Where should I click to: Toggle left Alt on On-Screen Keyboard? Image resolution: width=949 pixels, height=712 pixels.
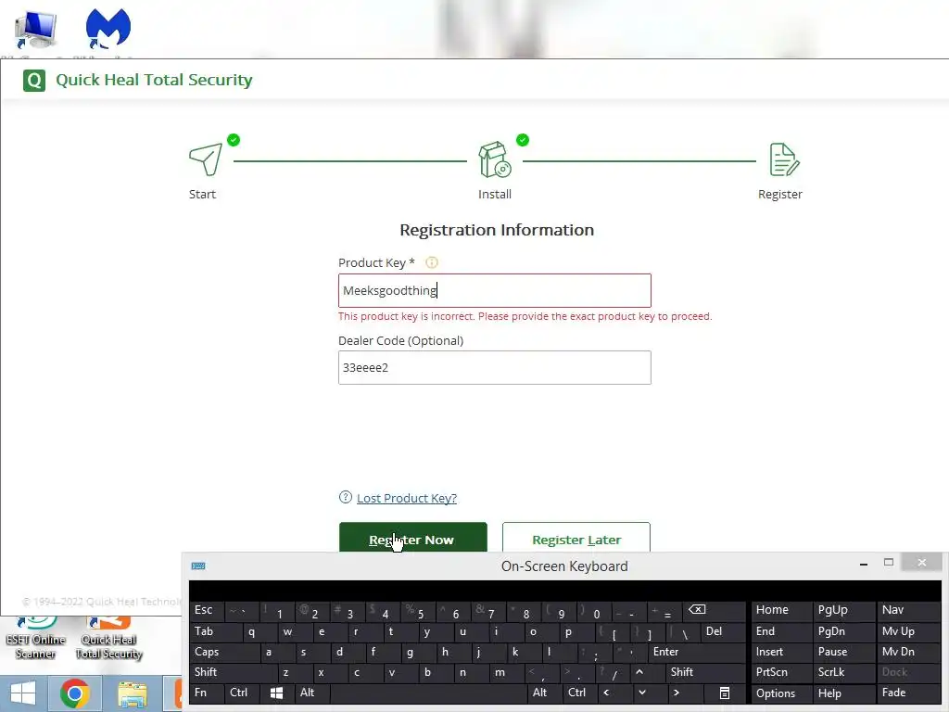pyautogui.click(x=311, y=693)
